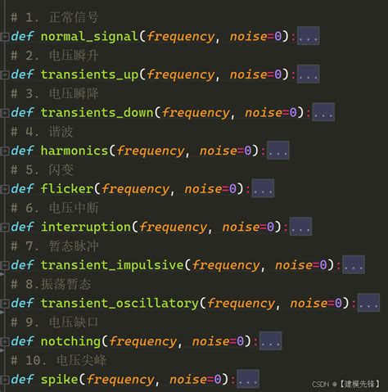Unfold the ellipsis placeholder after spike
This screenshot has width=388, height=392.
click(x=248, y=379)
